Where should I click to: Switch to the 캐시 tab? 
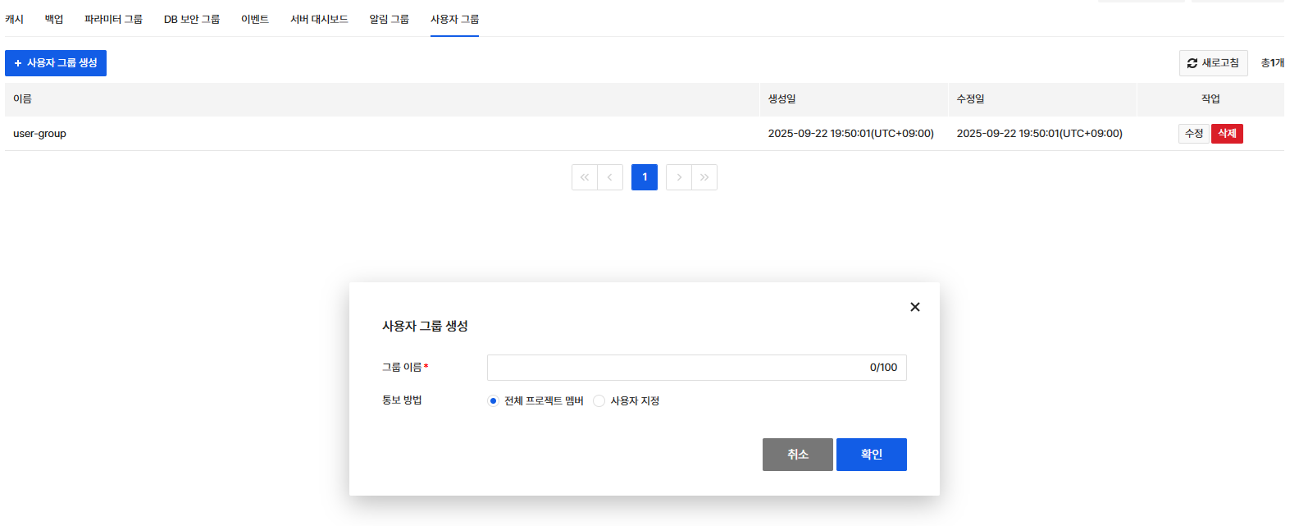[14, 19]
